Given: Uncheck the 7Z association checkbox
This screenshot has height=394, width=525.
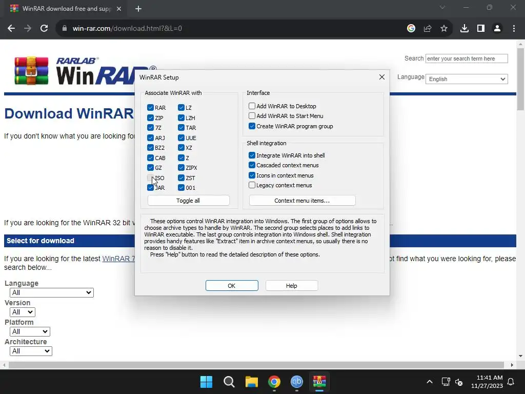Looking at the screenshot, I should click(150, 128).
